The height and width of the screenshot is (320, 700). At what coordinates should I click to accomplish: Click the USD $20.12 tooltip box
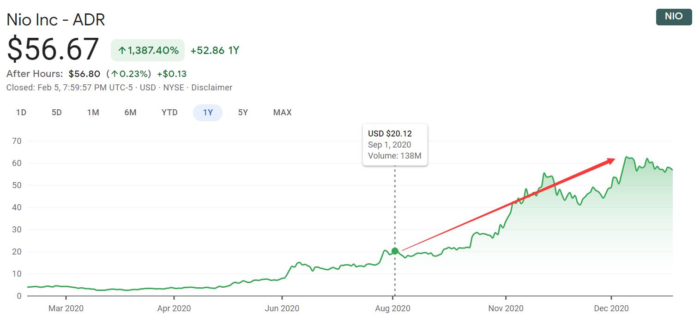[x=395, y=145]
